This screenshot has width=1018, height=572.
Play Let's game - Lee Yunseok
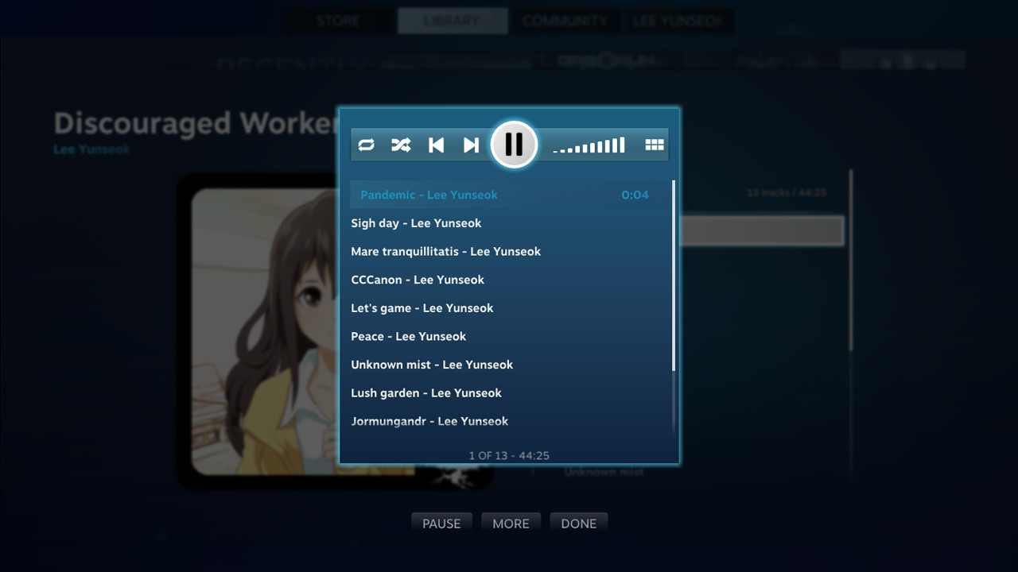click(x=511, y=308)
